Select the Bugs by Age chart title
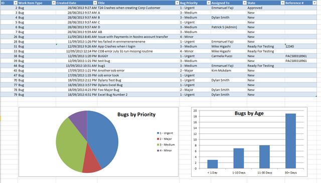The width and height of the screenshot is (321, 183). 249,113
